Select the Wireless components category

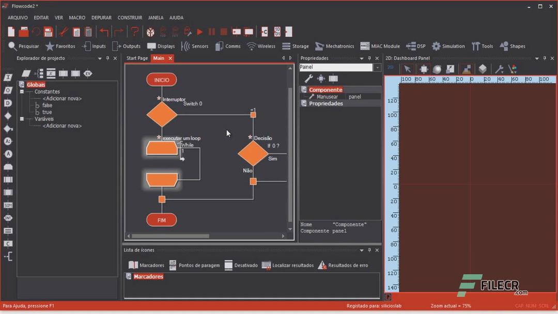pos(261,46)
